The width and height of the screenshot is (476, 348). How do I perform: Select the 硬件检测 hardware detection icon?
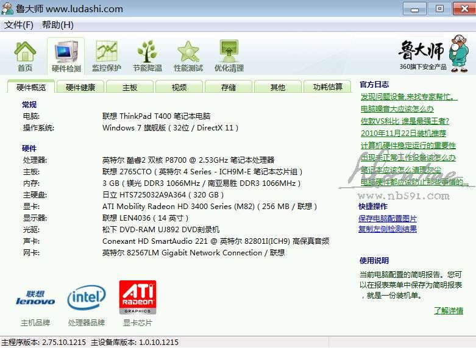click(66, 57)
